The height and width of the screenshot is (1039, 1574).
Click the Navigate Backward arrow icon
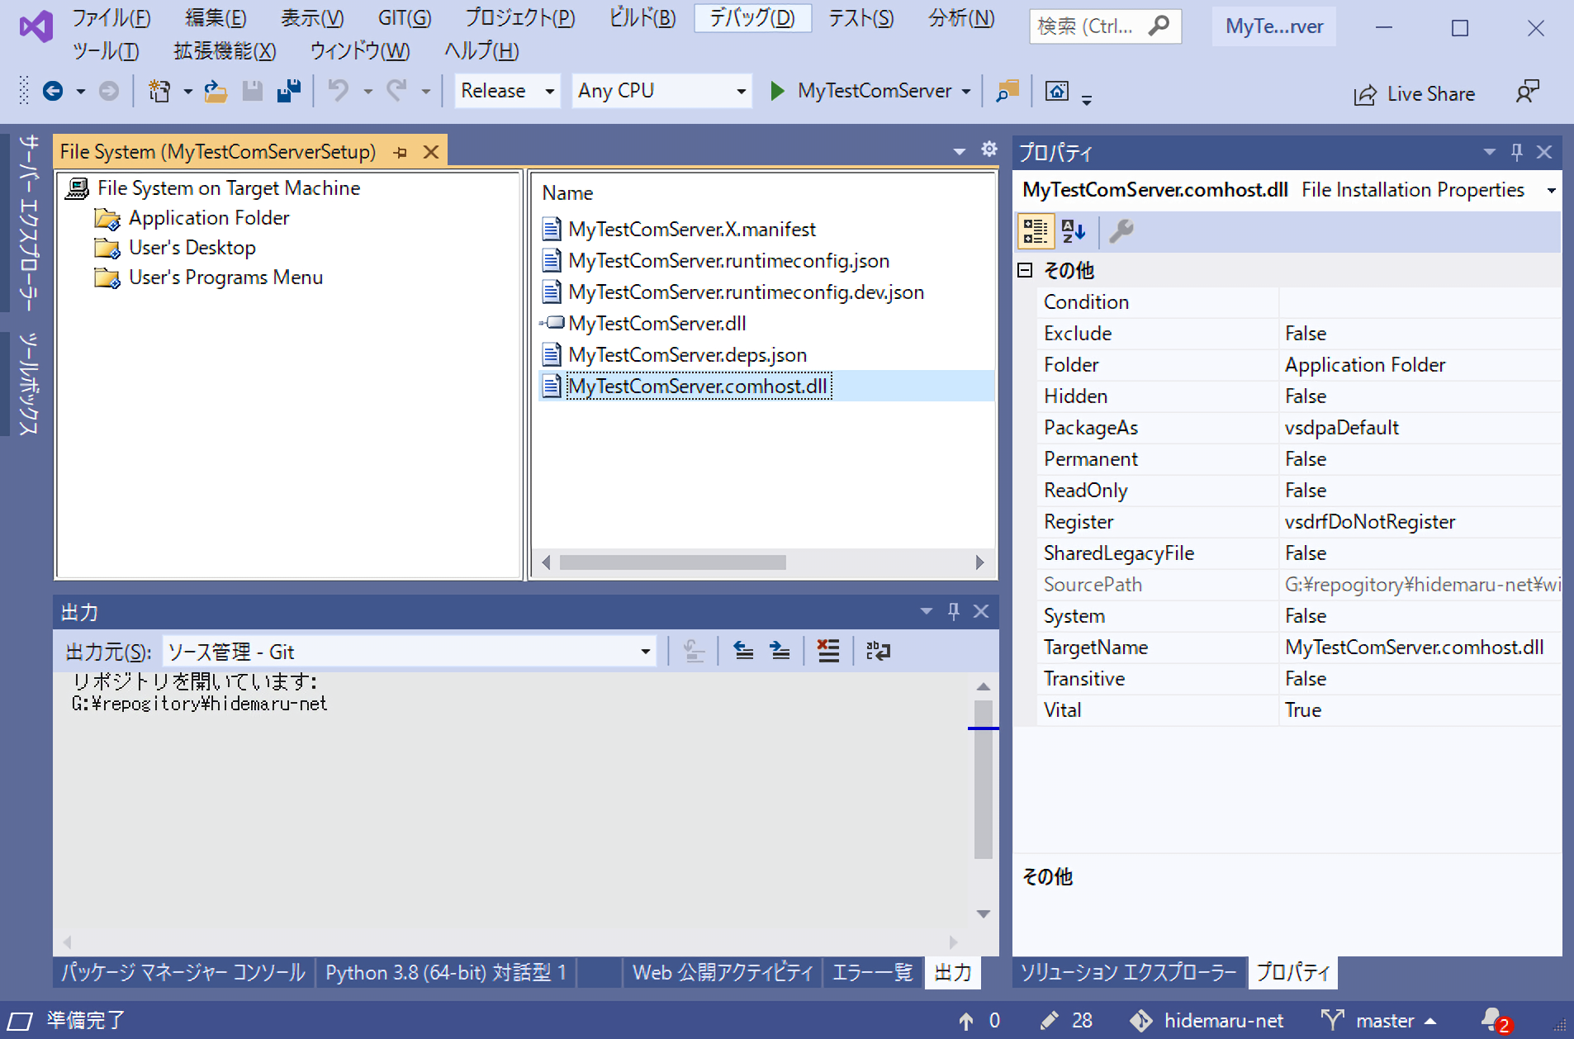(x=53, y=91)
